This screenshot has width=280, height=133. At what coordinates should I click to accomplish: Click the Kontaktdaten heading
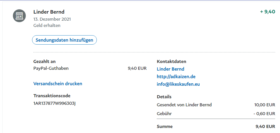[171, 62]
